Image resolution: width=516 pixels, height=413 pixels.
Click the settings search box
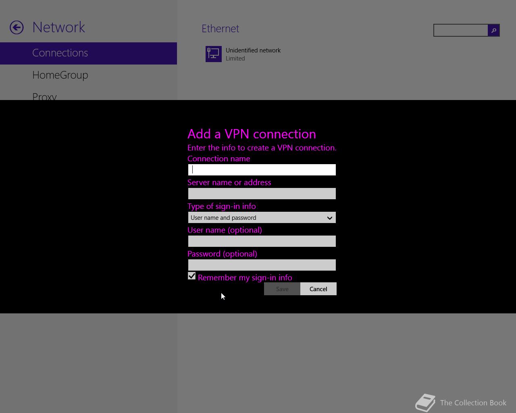click(x=461, y=30)
